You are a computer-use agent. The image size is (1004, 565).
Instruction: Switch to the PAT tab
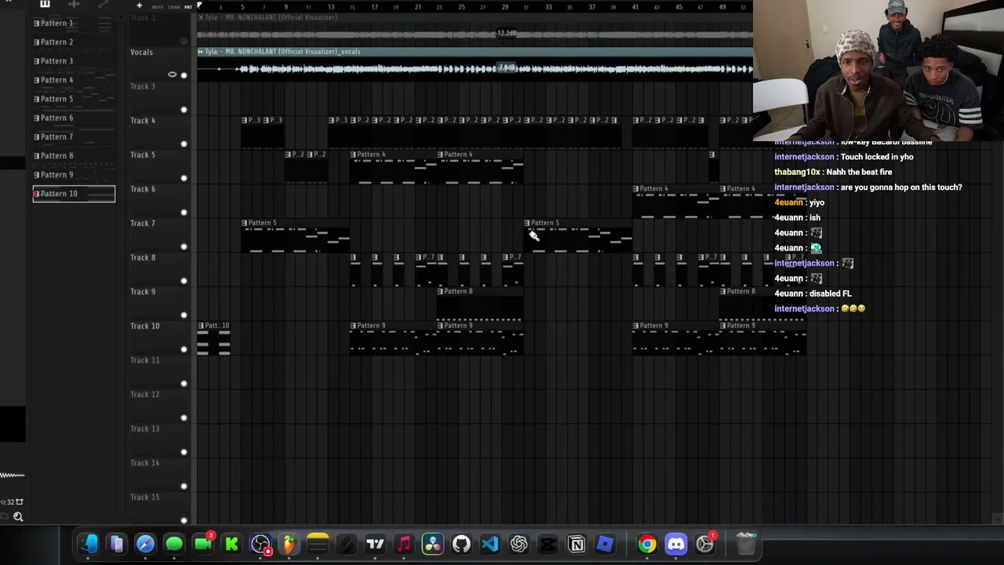pos(188,7)
